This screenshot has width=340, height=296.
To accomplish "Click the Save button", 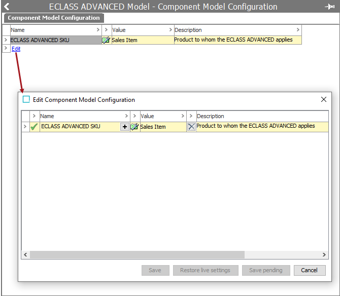I will [x=155, y=270].
